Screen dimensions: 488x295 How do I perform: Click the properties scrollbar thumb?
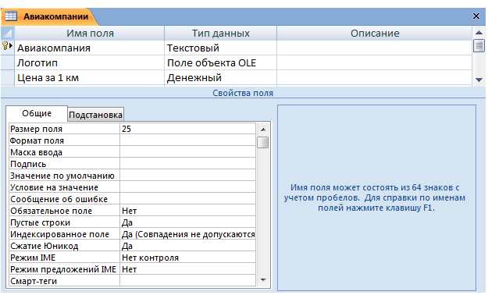(263, 143)
